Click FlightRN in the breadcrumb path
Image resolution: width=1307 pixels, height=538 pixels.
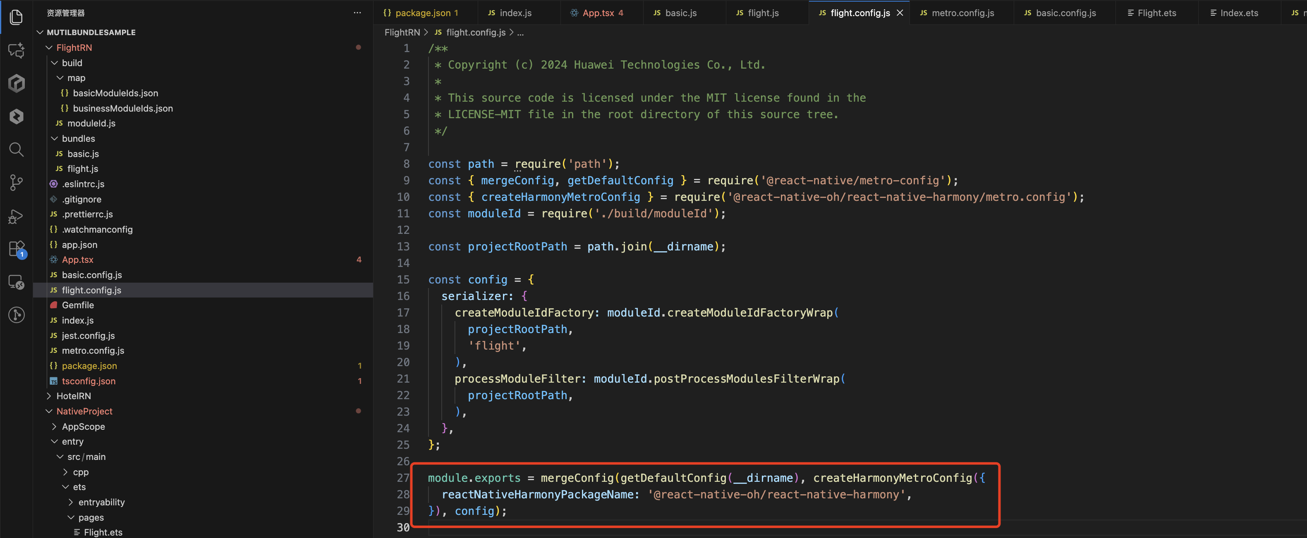pos(402,33)
